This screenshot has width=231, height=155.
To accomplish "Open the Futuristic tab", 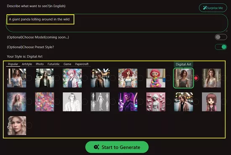I will [53, 64].
